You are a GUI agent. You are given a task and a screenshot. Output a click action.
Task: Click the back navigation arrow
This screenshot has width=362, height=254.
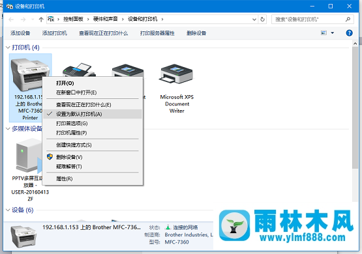coord(11,20)
